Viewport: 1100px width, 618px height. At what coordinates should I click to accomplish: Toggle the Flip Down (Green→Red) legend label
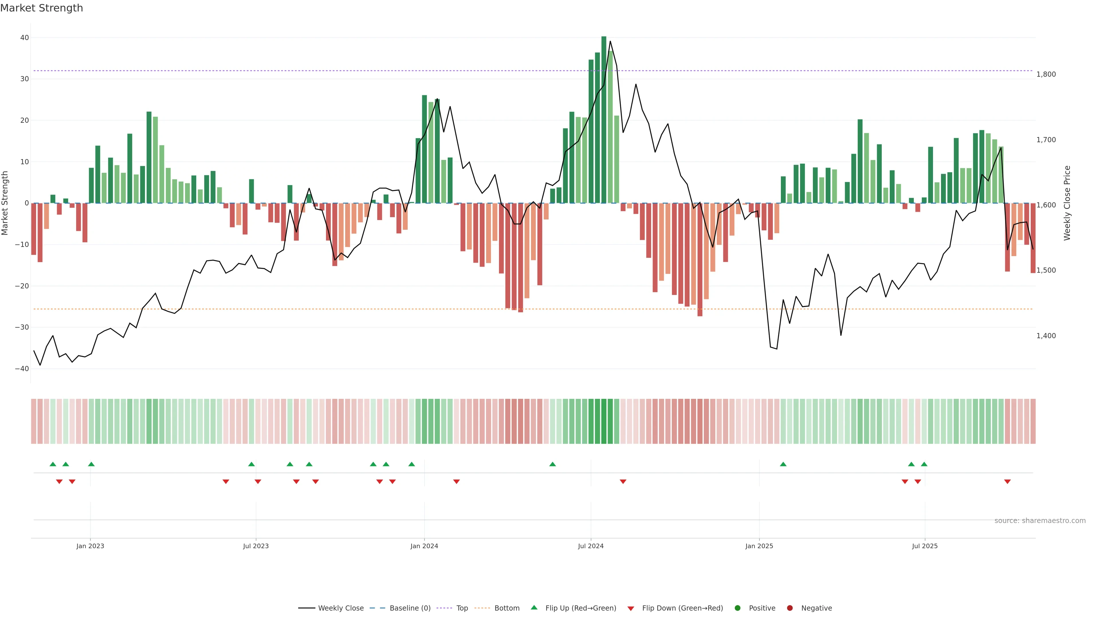coord(682,608)
